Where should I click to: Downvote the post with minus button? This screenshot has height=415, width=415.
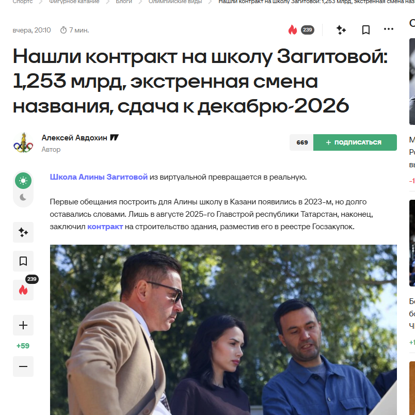click(x=23, y=366)
